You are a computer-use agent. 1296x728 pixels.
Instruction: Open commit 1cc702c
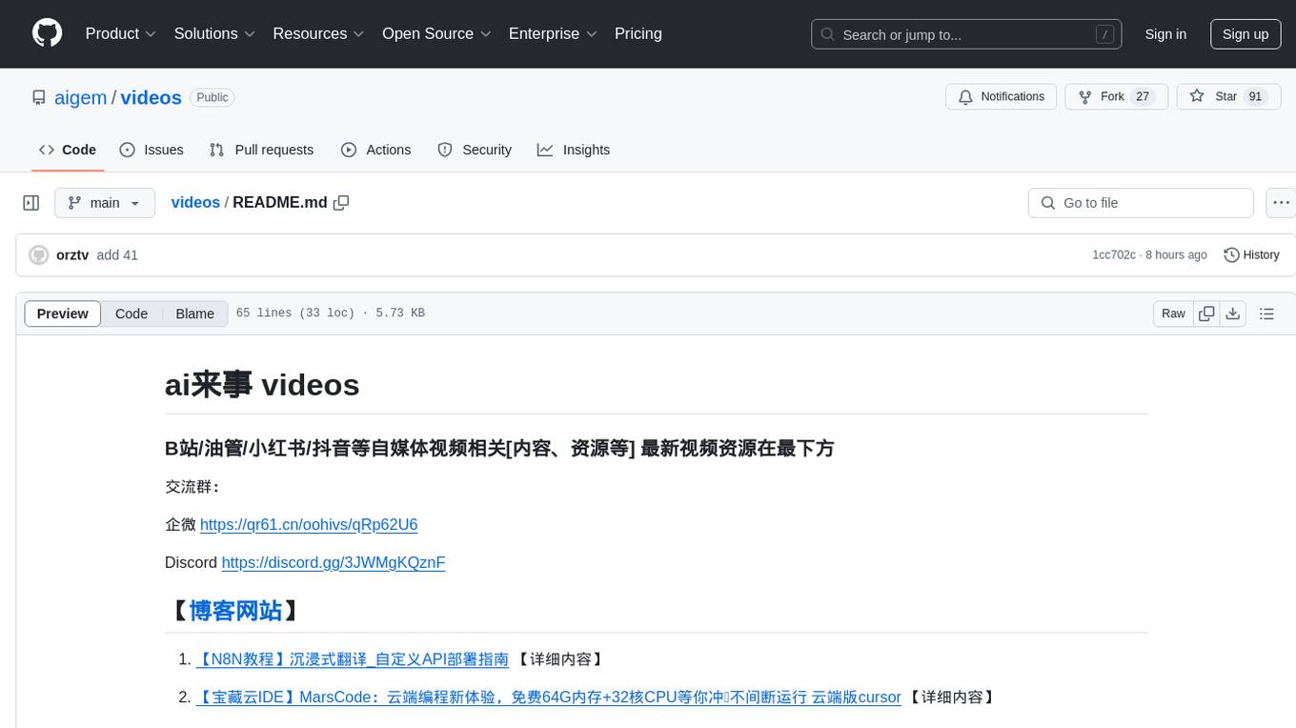click(1114, 255)
